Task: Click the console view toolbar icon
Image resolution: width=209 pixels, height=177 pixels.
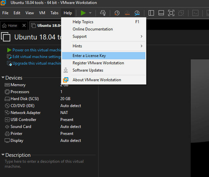Action: (x=195, y=13)
